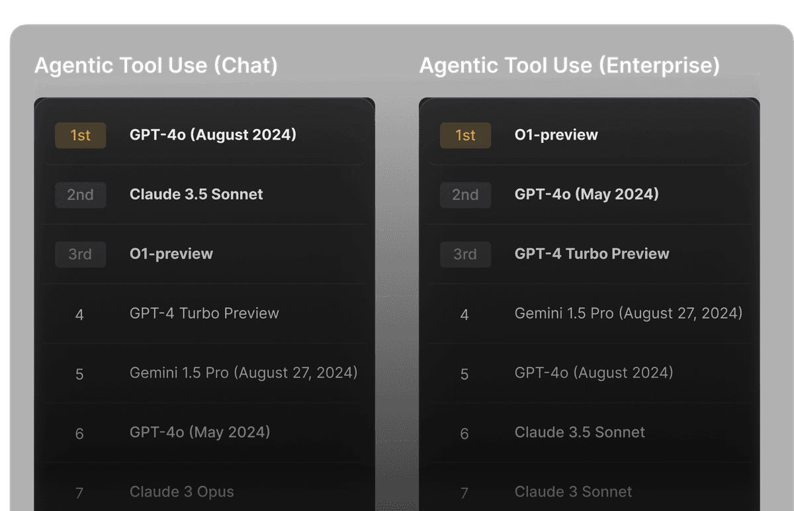Open GPT-4 Turbo Preview in the Chat list
794x511 pixels.
(x=204, y=313)
